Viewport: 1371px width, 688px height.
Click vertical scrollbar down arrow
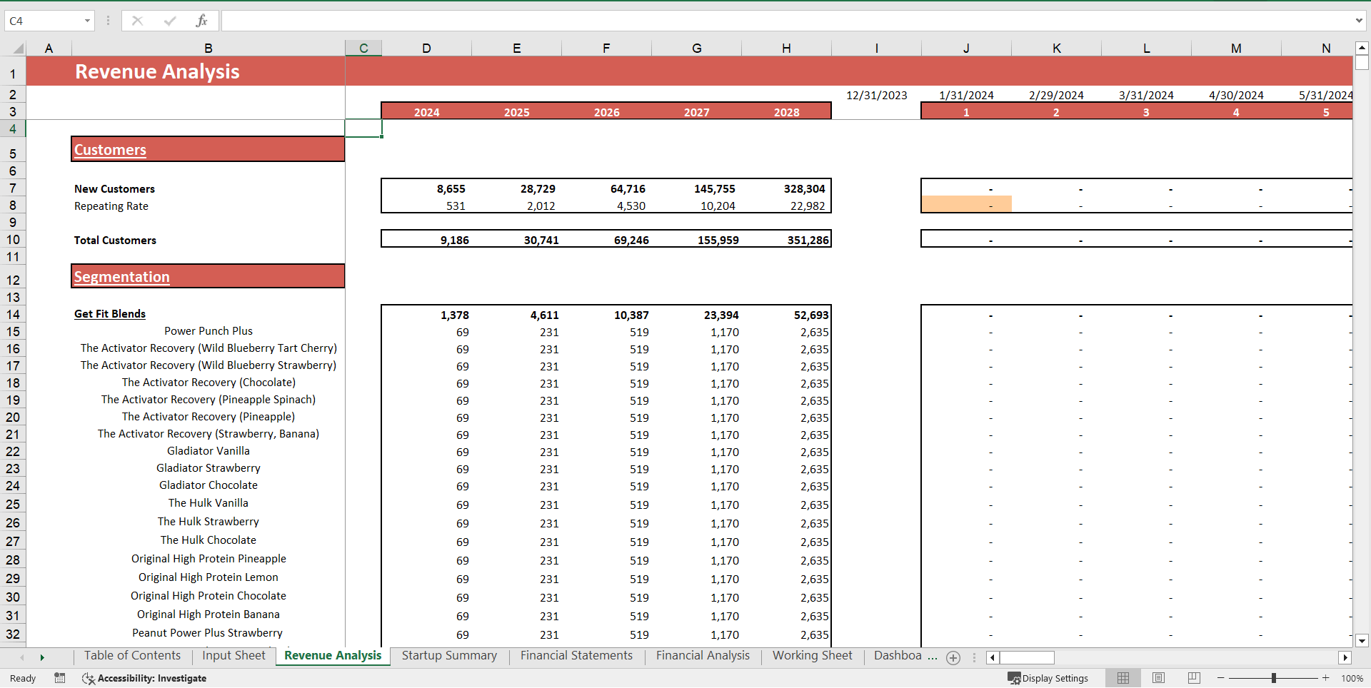1362,641
